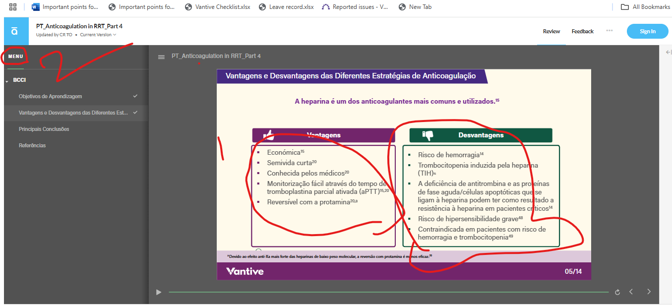Viewport: 672px width, 306px height.
Task: Click the PT_Anticoagulation in RRT_Part 4 page title
Action: [x=79, y=26]
